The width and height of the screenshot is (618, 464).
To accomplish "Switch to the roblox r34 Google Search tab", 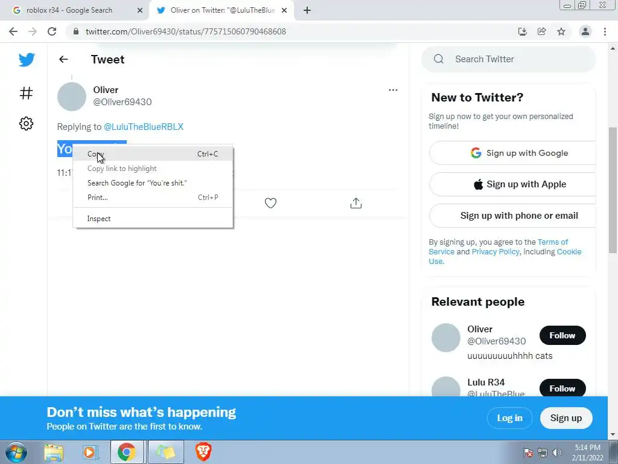I will click(74, 10).
